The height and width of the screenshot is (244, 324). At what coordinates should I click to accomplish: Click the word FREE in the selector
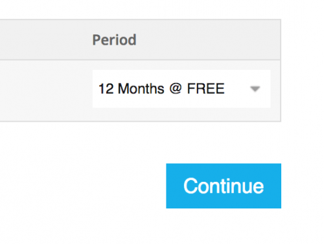[205, 89]
